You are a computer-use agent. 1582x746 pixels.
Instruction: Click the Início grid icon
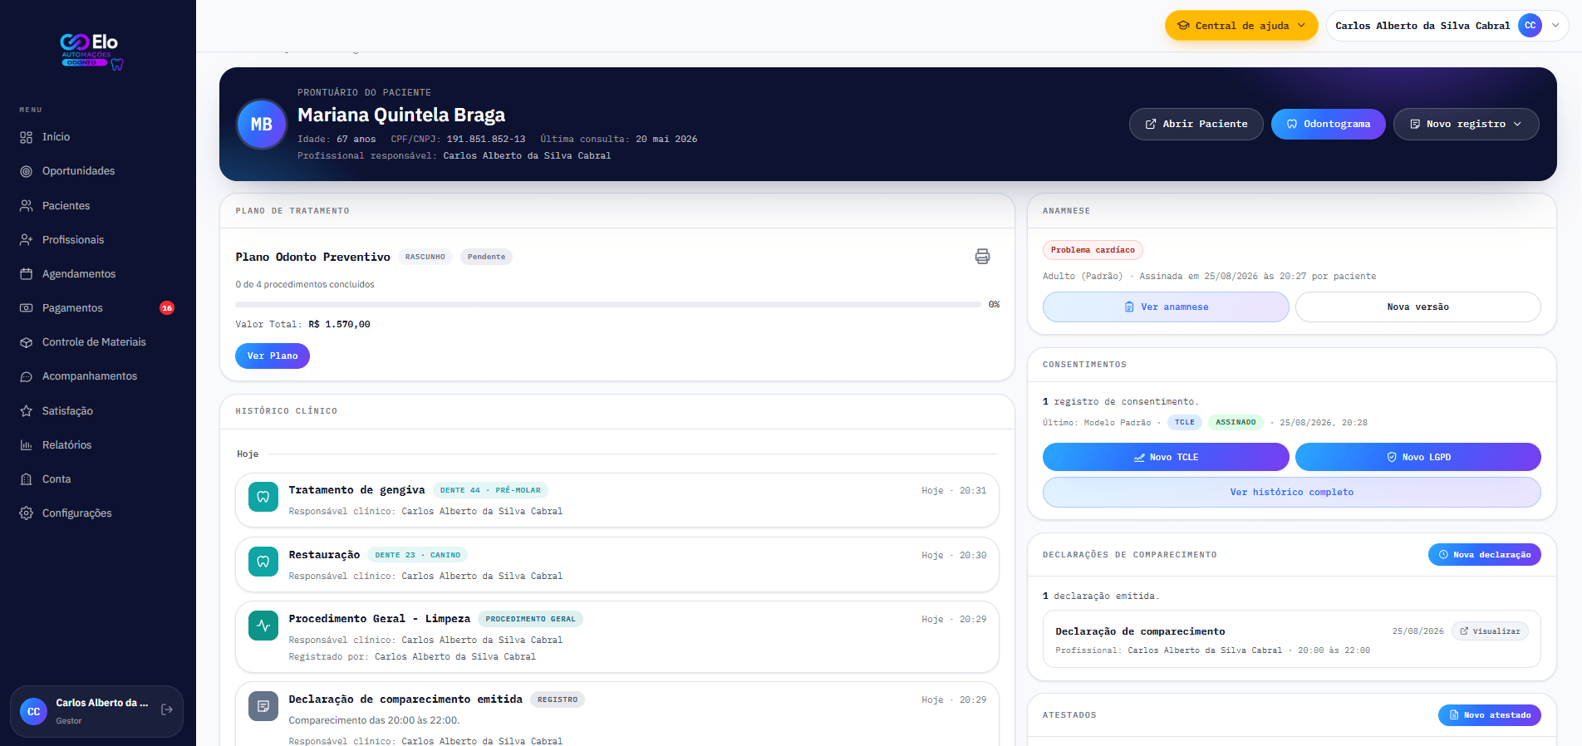point(27,137)
